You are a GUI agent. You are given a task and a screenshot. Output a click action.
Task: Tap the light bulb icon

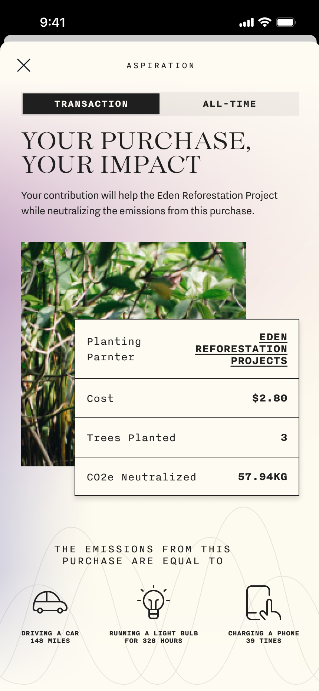coord(154,602)
